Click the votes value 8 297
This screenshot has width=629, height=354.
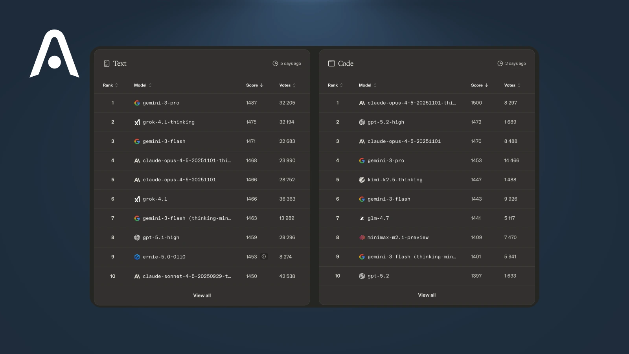[x=511, y=103]
